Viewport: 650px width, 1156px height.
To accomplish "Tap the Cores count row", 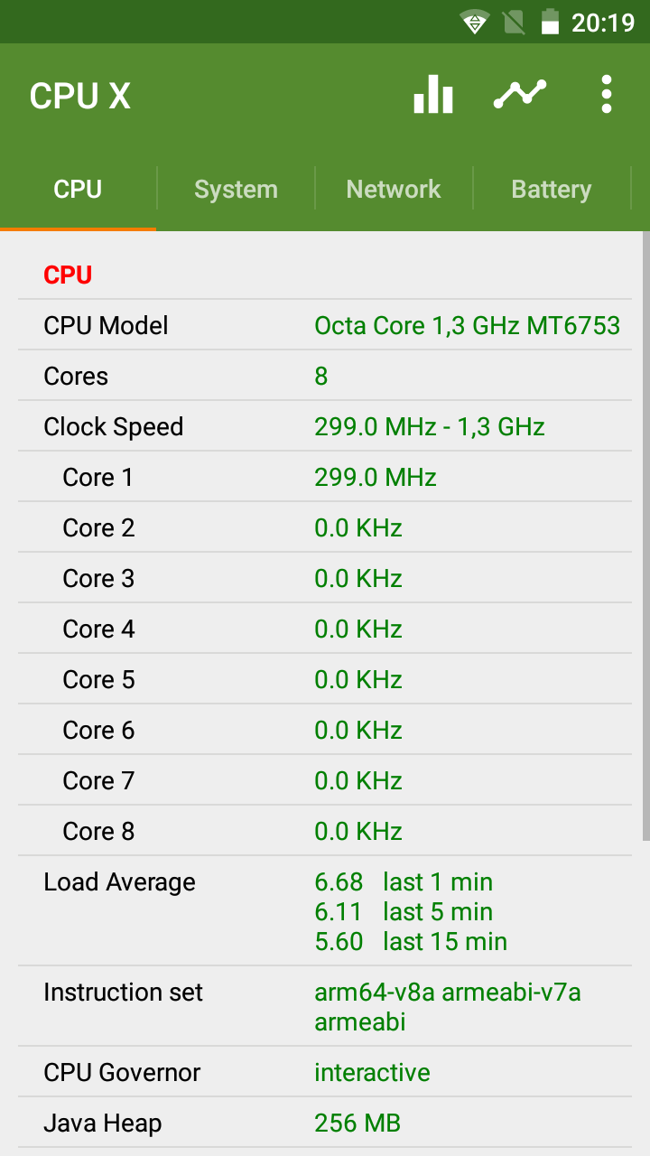I will [x=325, y=376].
